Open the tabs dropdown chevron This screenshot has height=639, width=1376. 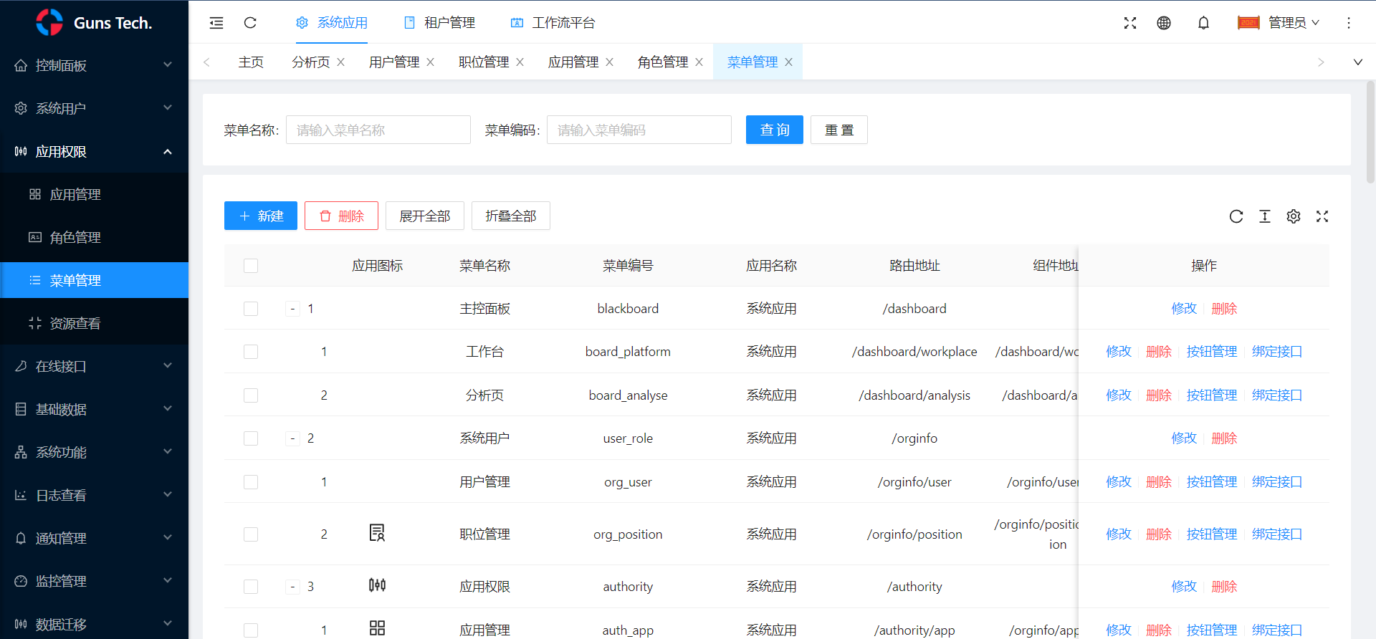[1357, 62]
